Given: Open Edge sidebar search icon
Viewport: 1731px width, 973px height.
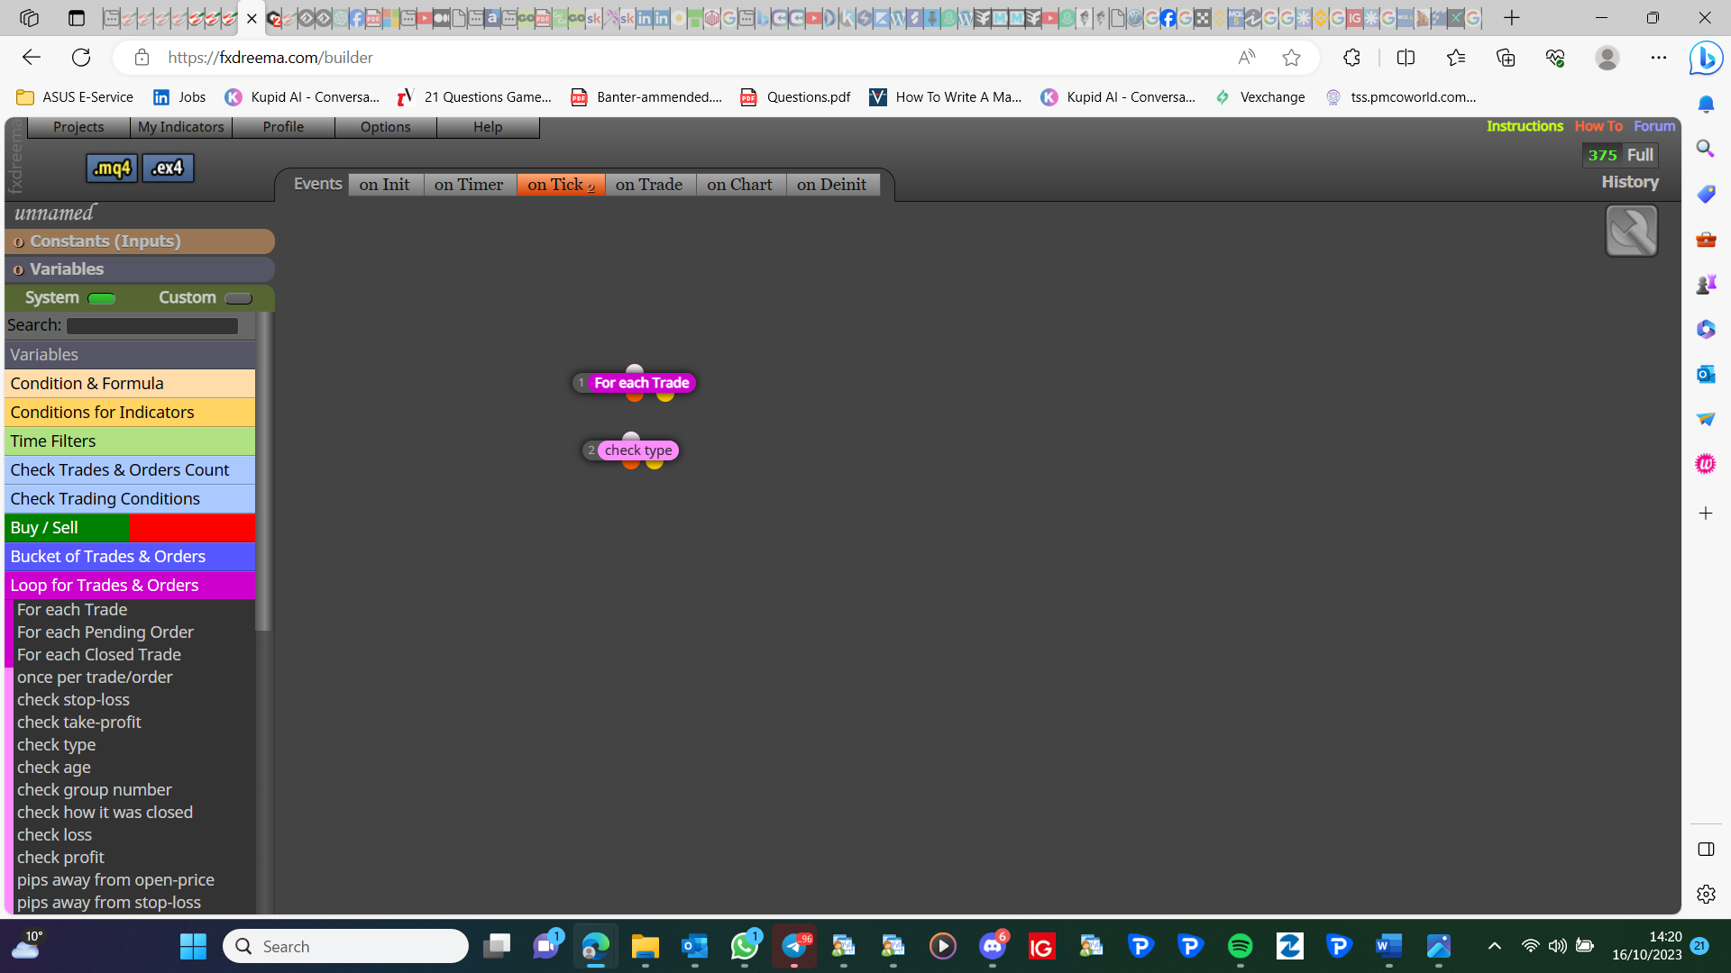Looking at the screenshot, I should point(1706,149).
